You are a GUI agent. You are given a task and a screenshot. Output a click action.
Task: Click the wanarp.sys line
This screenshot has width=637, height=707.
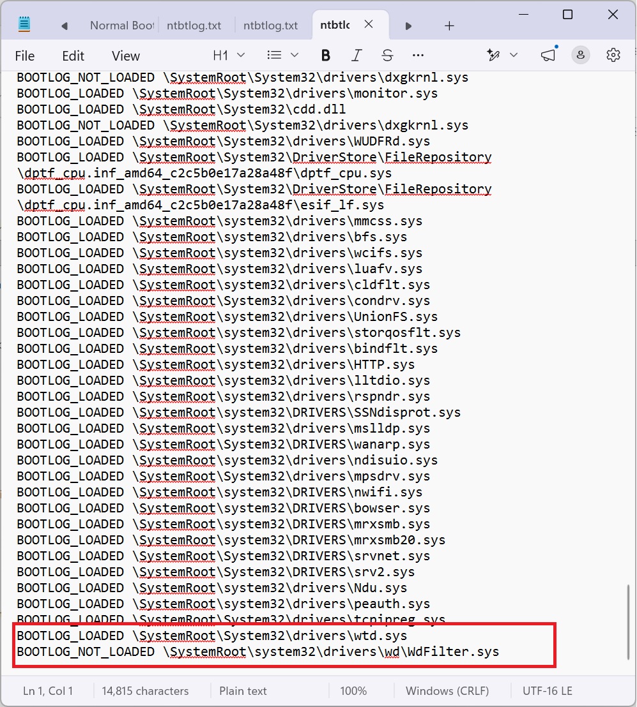point(223,444)
